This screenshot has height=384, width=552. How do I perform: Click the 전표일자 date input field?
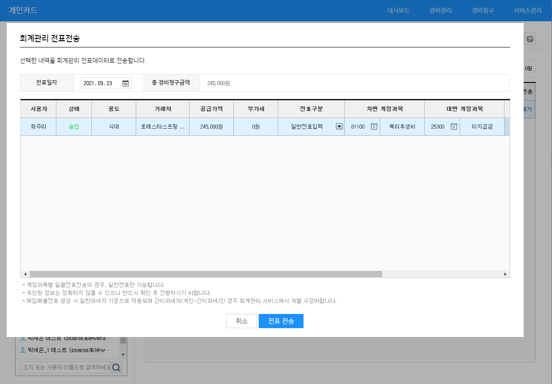[x=101, y=83]
